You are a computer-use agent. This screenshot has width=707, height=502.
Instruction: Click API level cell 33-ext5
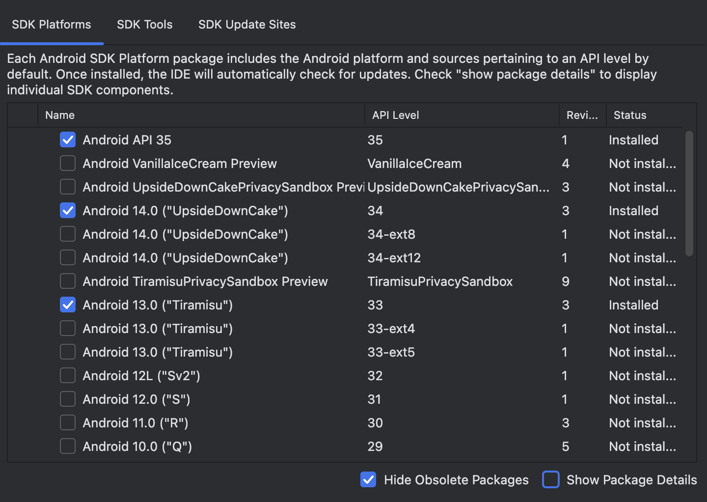pyautogui.click(x=391, y=352)
